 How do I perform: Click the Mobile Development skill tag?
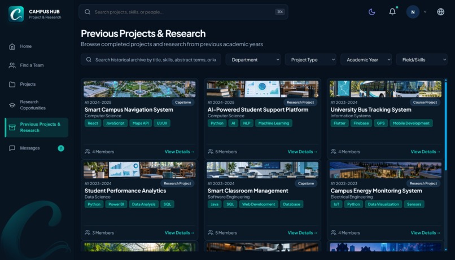pos(411,123)
